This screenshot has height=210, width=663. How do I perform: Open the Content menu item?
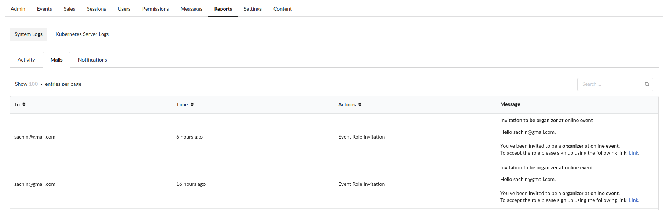tap(283, 9)
